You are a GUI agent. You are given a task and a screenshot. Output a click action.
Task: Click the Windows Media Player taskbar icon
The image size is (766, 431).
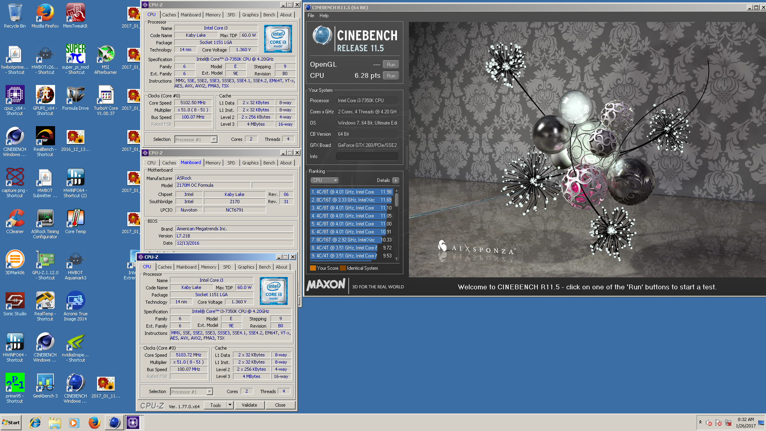pos(74,423)
